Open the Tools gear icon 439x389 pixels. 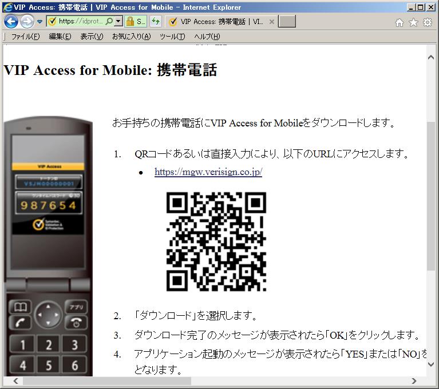(x=427, y=22)
